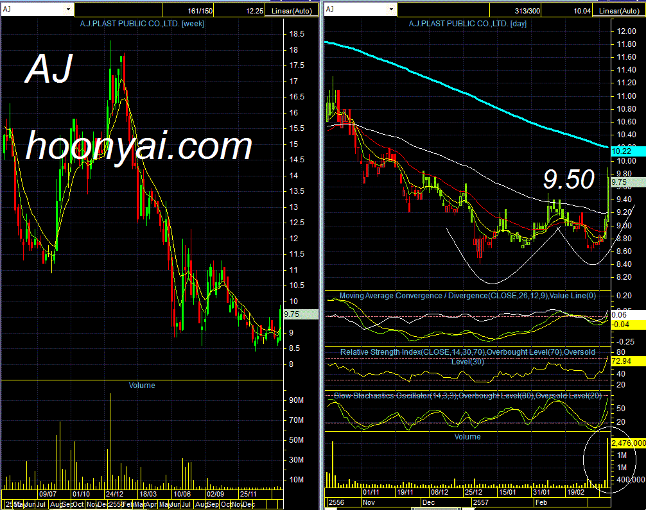Click the Feb month label on daily axis

pyautogui.click(x=541, y=502)
